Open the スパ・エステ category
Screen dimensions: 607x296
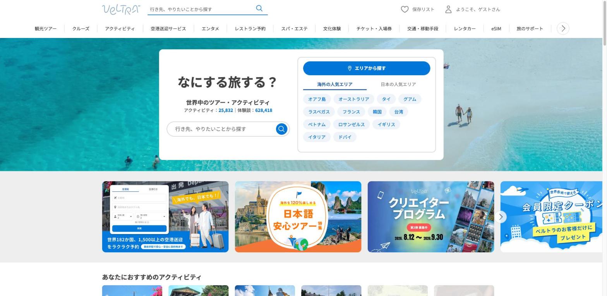[x=295, y=29]
